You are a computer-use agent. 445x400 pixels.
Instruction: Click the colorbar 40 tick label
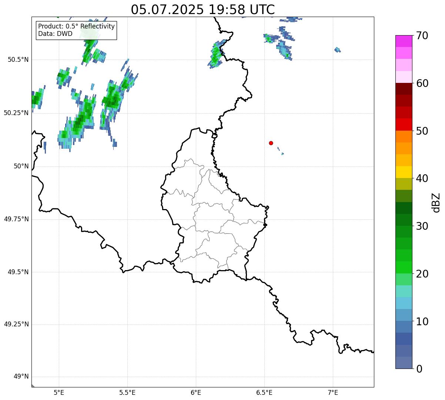point(422,179)
